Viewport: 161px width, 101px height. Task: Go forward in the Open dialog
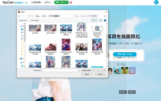[23, 16]
